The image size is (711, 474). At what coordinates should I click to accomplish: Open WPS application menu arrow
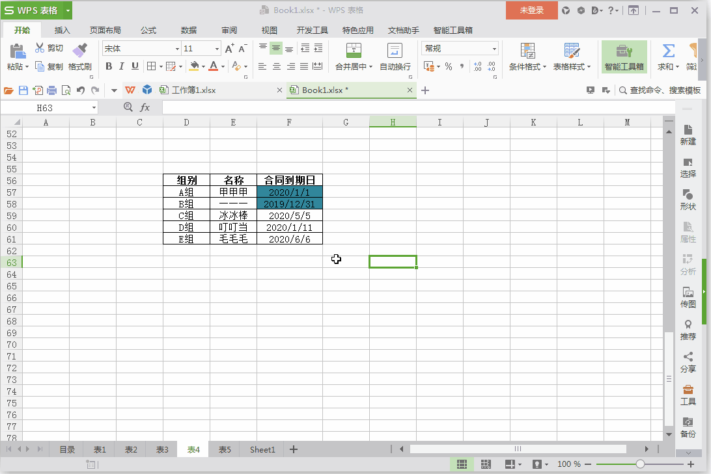pyautogui.click(x=68, y=10)
